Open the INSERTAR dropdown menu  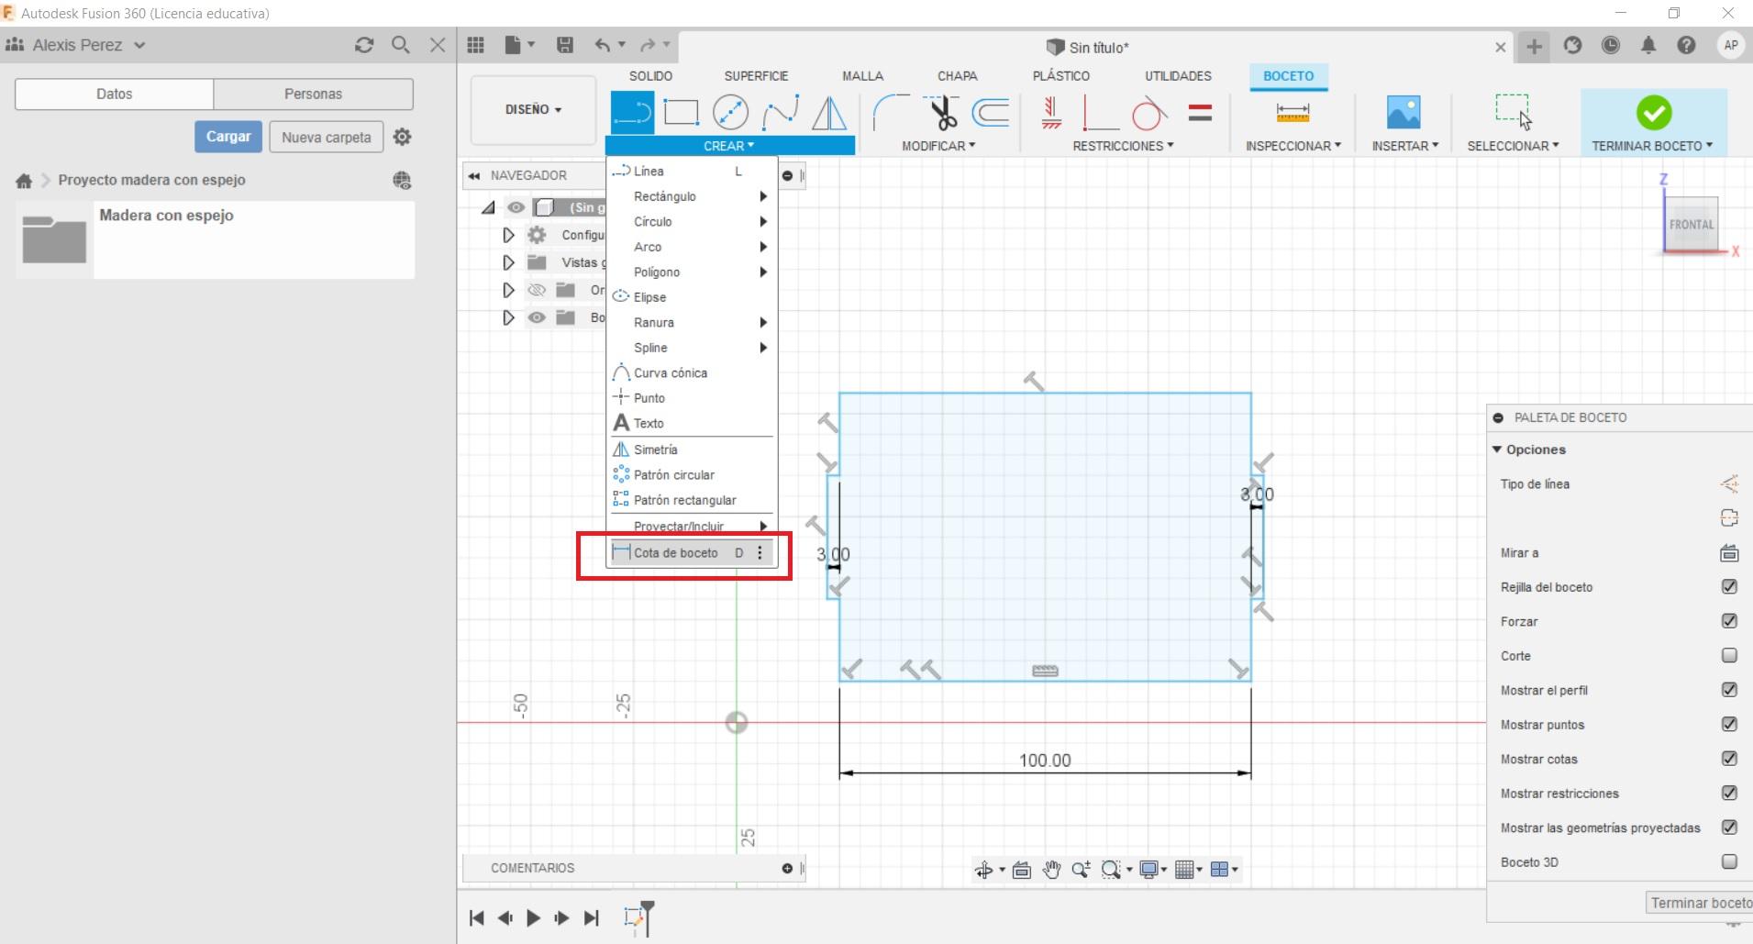(x=1404, y=146)
